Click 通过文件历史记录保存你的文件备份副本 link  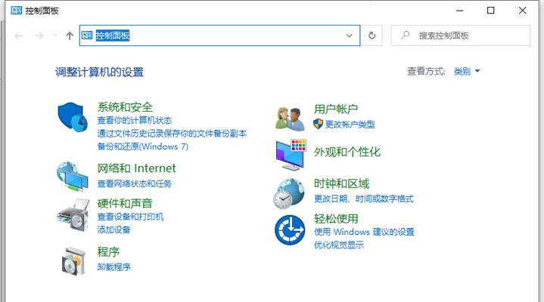click(x=172, y=134)
